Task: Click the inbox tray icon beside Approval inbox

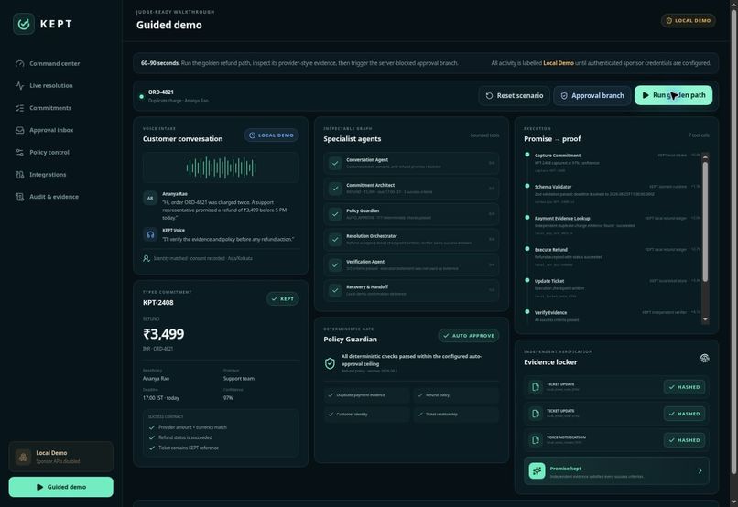Action: pyautogui.click(x=20, y=130)
